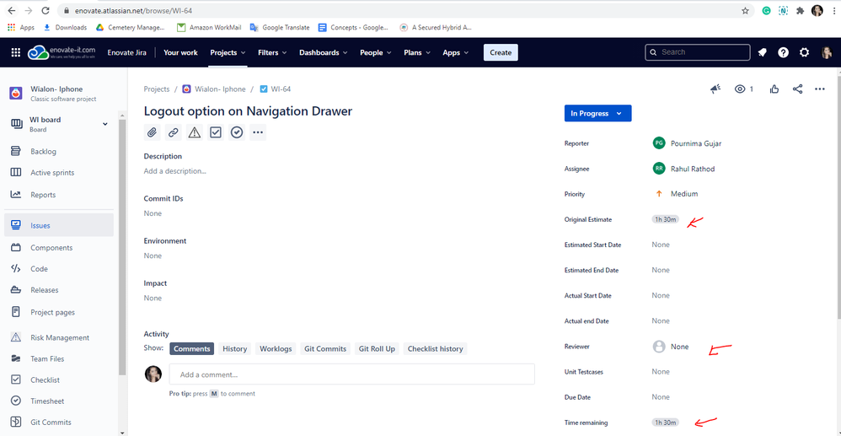Show Worklogs activity tab
841x436 pixels.
coord(276,349)
